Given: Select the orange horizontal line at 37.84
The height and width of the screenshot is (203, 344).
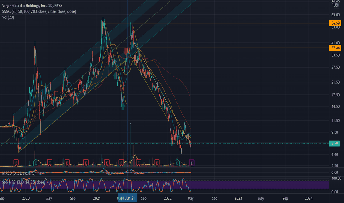Looking at the screenshot, I should point(210,48).
